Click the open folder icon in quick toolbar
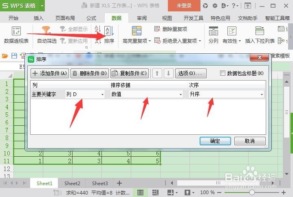 click(x=5, y=56)
